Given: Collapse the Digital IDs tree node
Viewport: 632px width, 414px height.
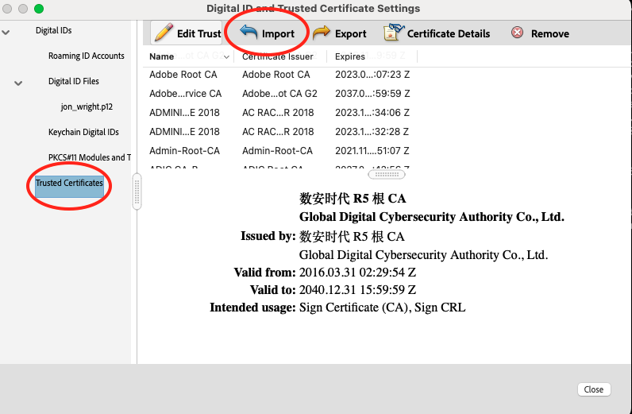Looking at the screenshot, I should point(6,32).
